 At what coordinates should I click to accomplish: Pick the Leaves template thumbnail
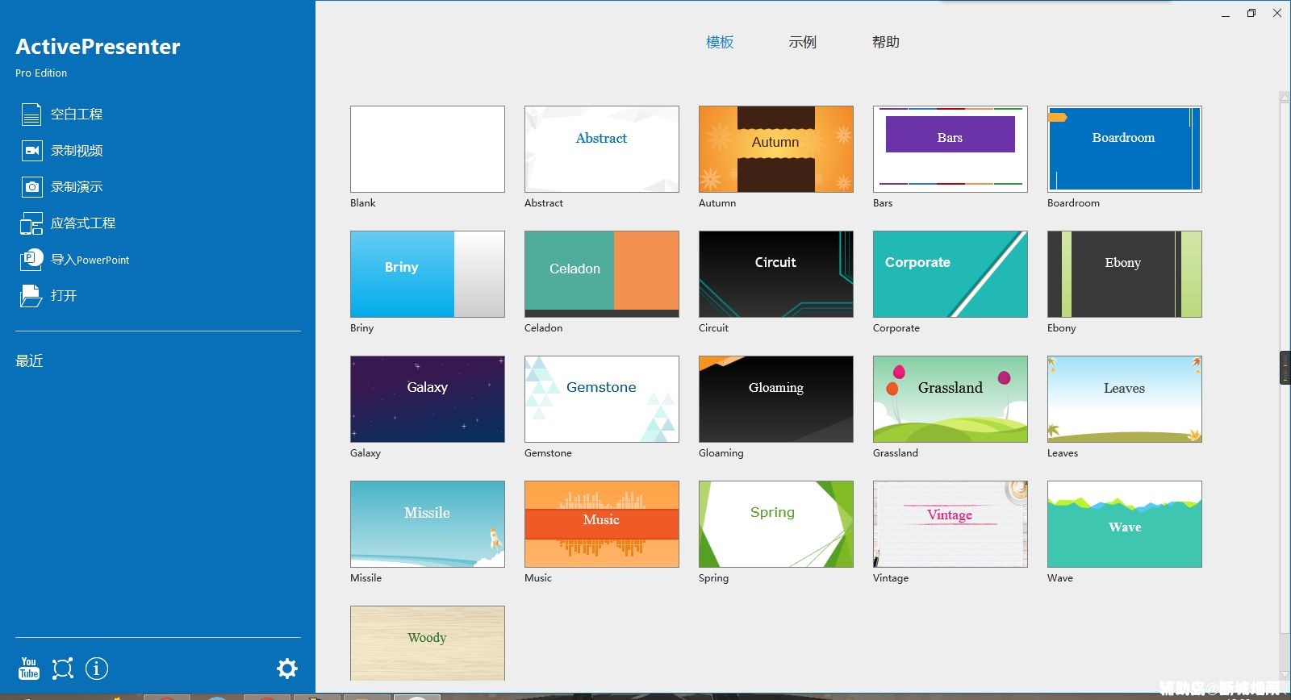click(x=1125, y=399)
